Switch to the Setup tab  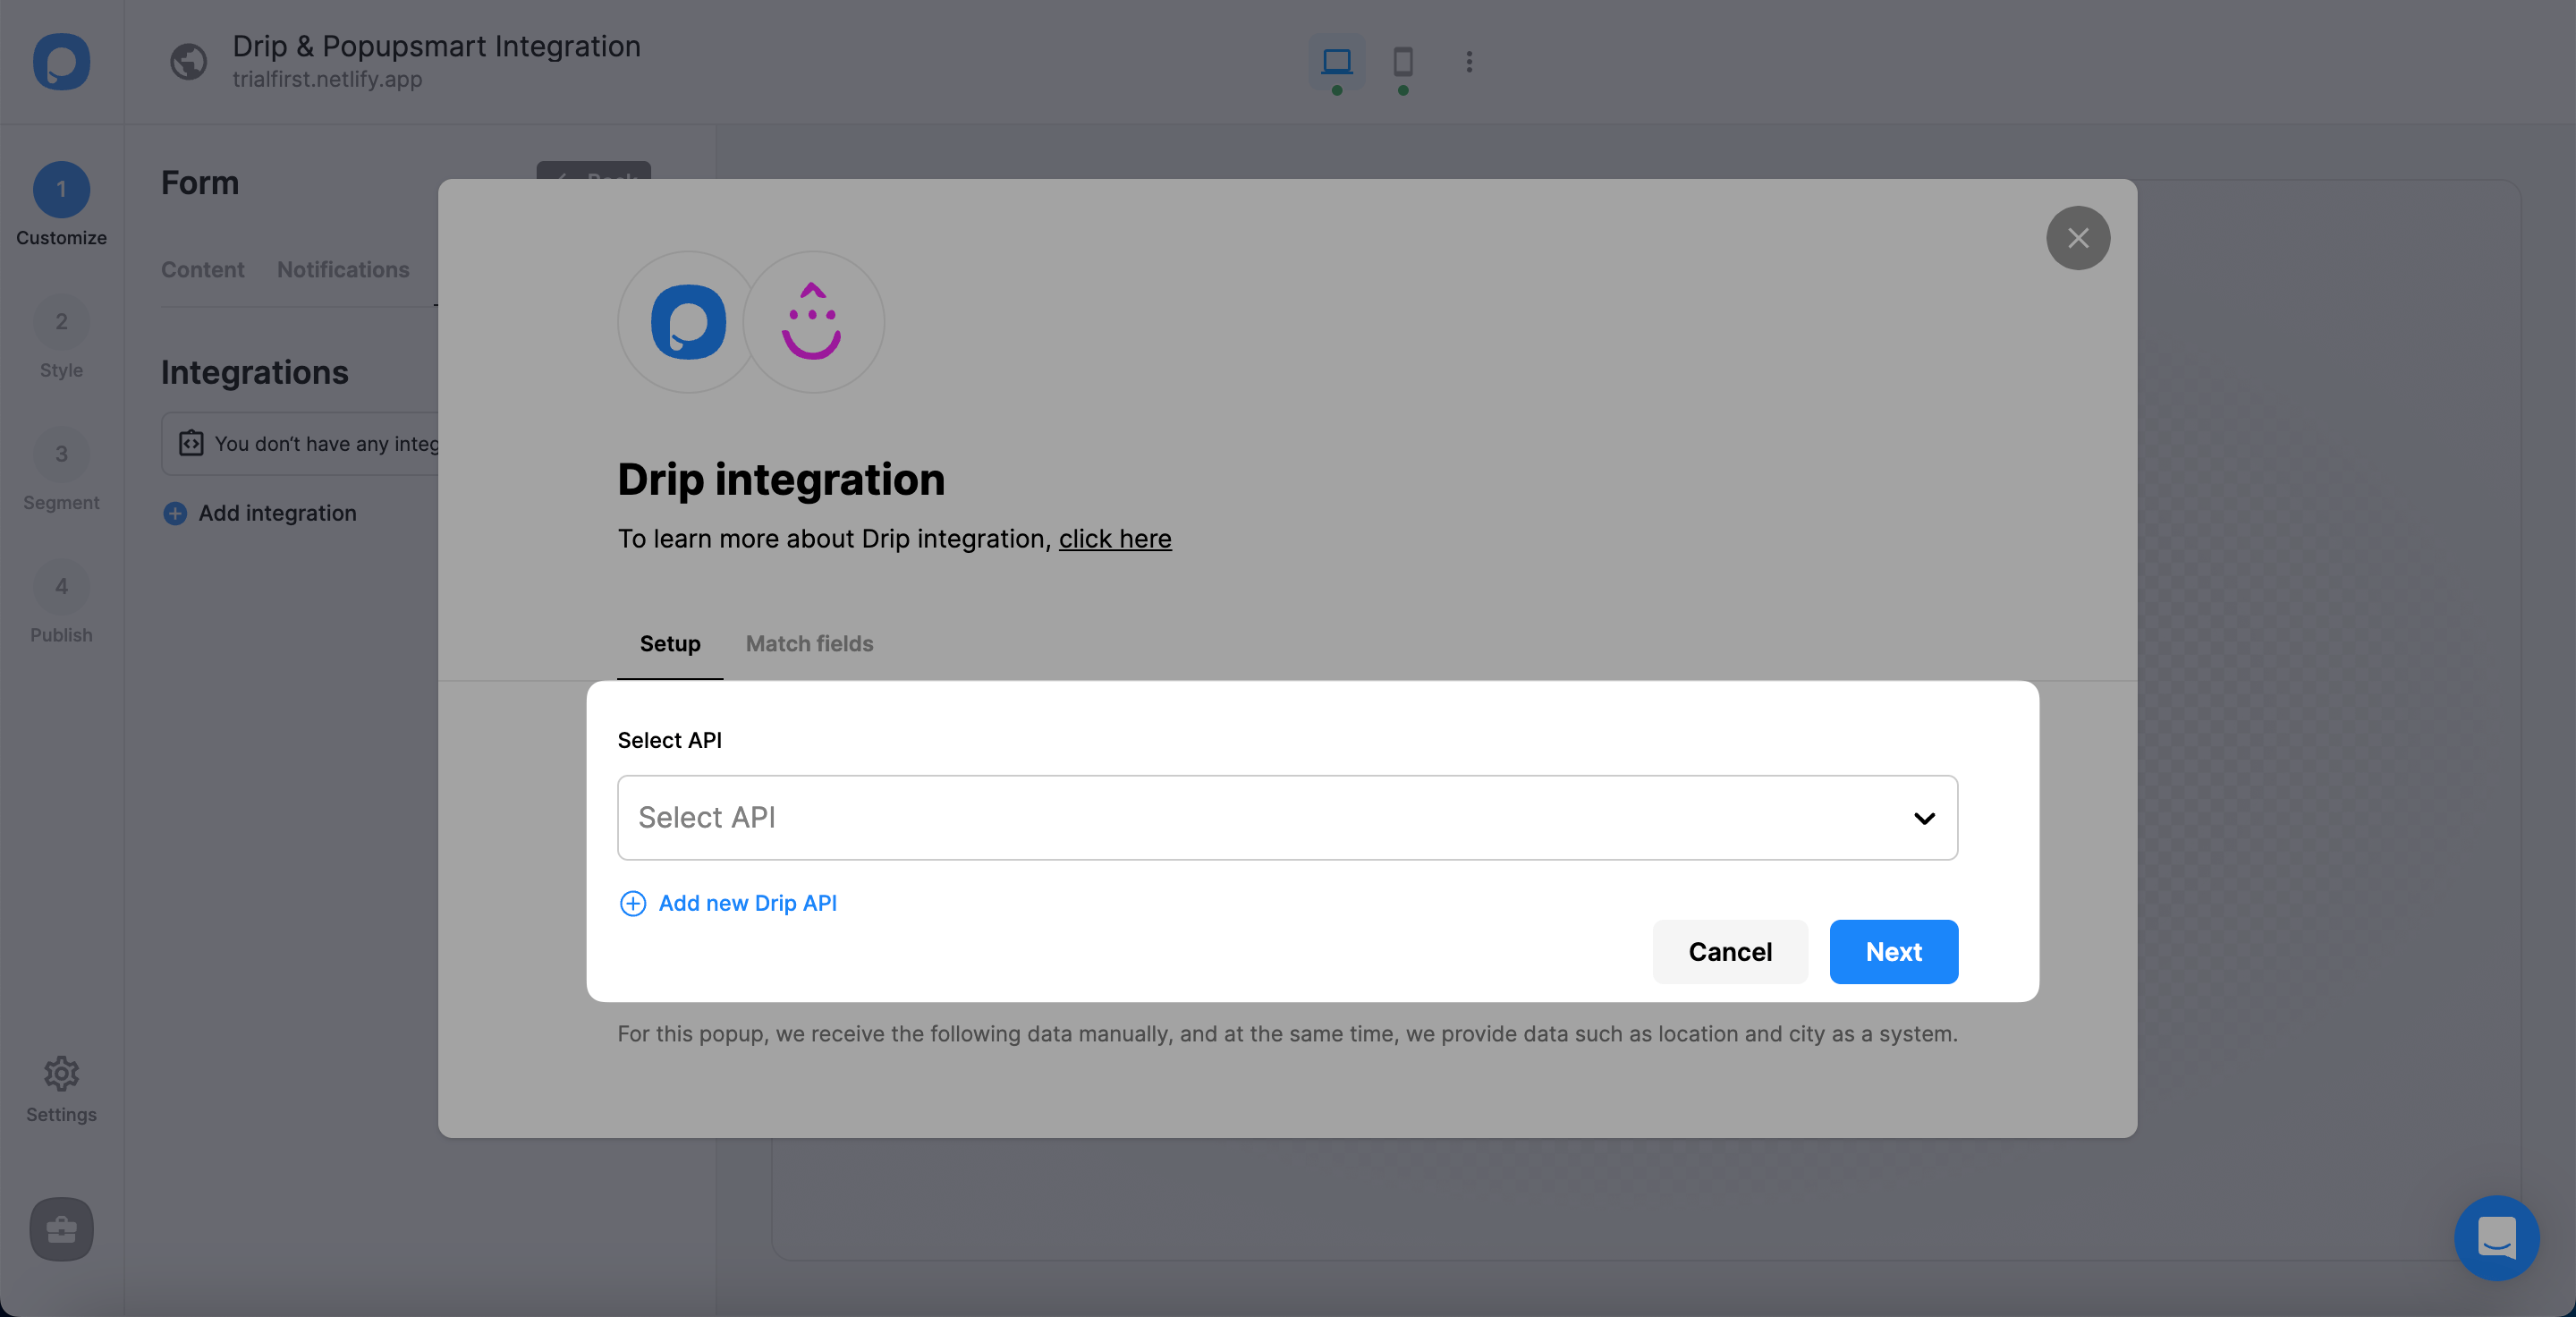point(669,644)
